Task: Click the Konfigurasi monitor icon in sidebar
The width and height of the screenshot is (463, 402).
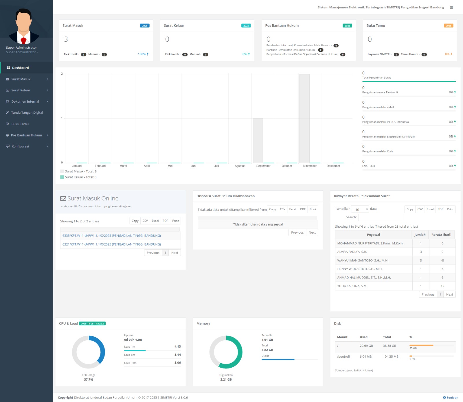Action: [x=8, y=146]
